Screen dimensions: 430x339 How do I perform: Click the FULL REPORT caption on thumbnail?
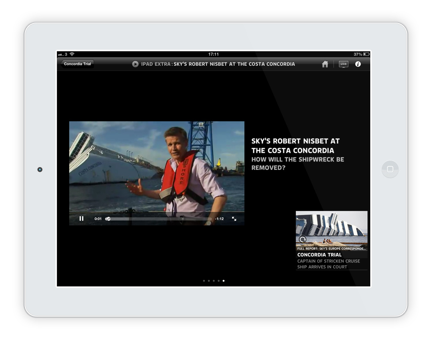tap(331, 249)
